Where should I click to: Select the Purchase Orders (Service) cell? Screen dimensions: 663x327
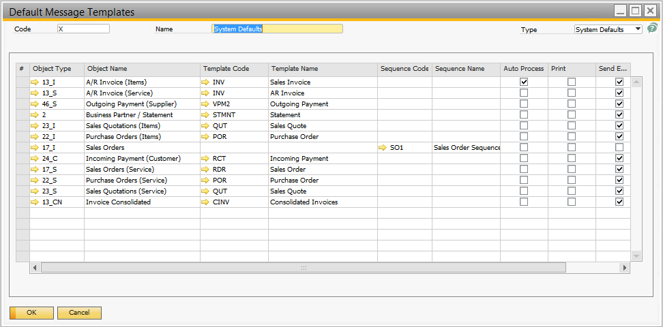(142, 181)
